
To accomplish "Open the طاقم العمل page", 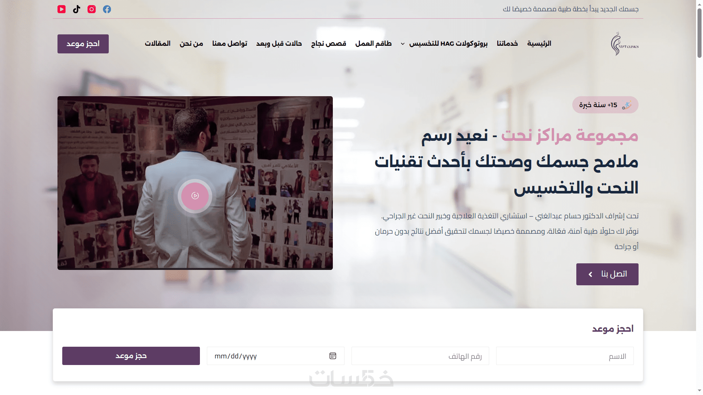I will point(373,44).
